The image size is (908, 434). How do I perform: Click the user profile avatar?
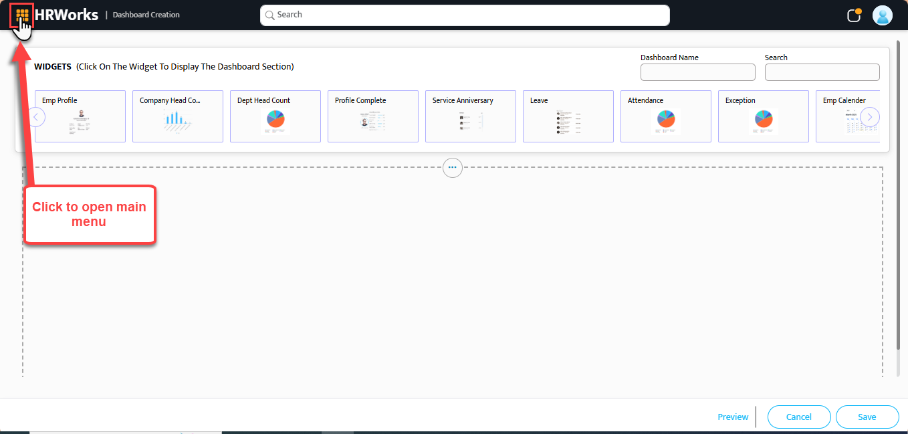(x=883, y=15)
